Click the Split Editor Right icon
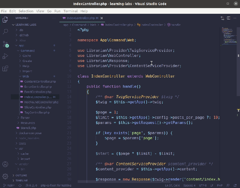Image resolution: width=240 pixels, height=188 pixels. [x=229, y=18]
